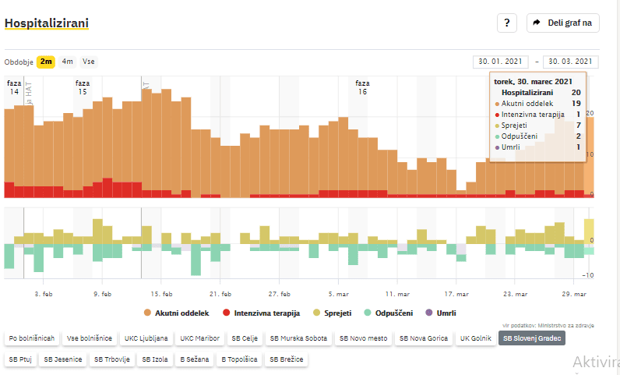Select Po bolnišnicah view
Viewport: 620px width, 375px height.
click(x=32, y=339)
